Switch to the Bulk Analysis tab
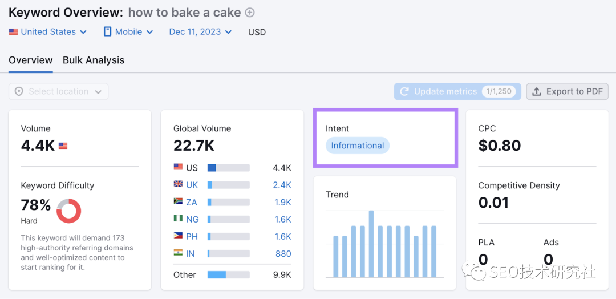 pyautogui.click(x=94, y=60)
